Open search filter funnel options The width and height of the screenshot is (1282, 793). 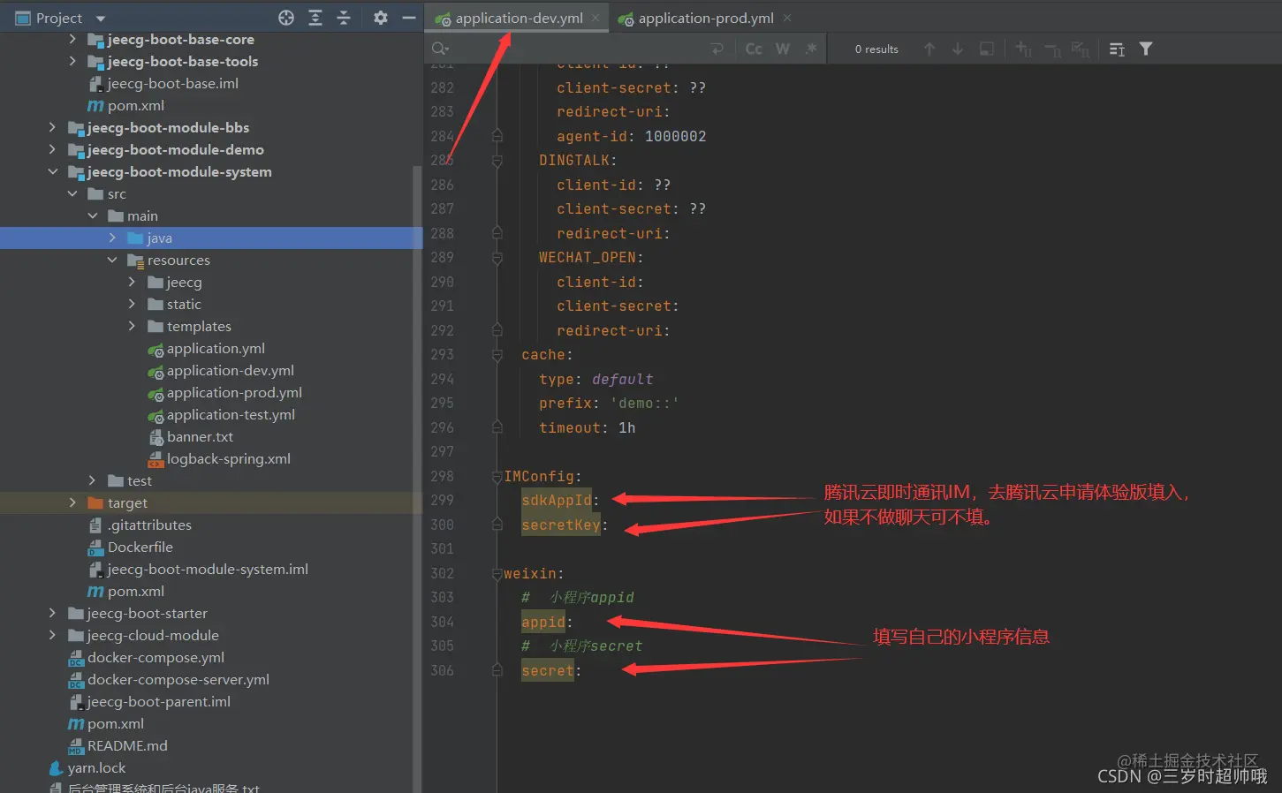(x=1146, y=49)
